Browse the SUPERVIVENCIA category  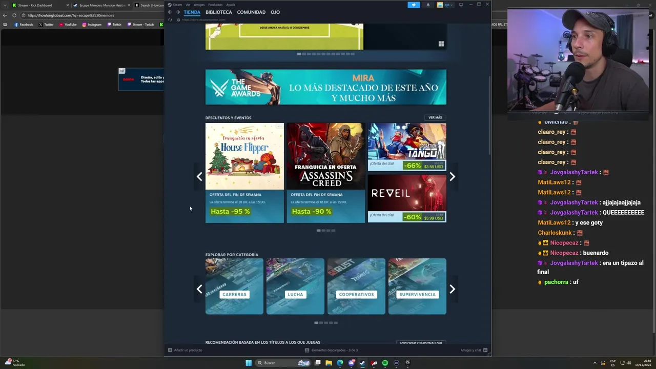coord(417,286)
